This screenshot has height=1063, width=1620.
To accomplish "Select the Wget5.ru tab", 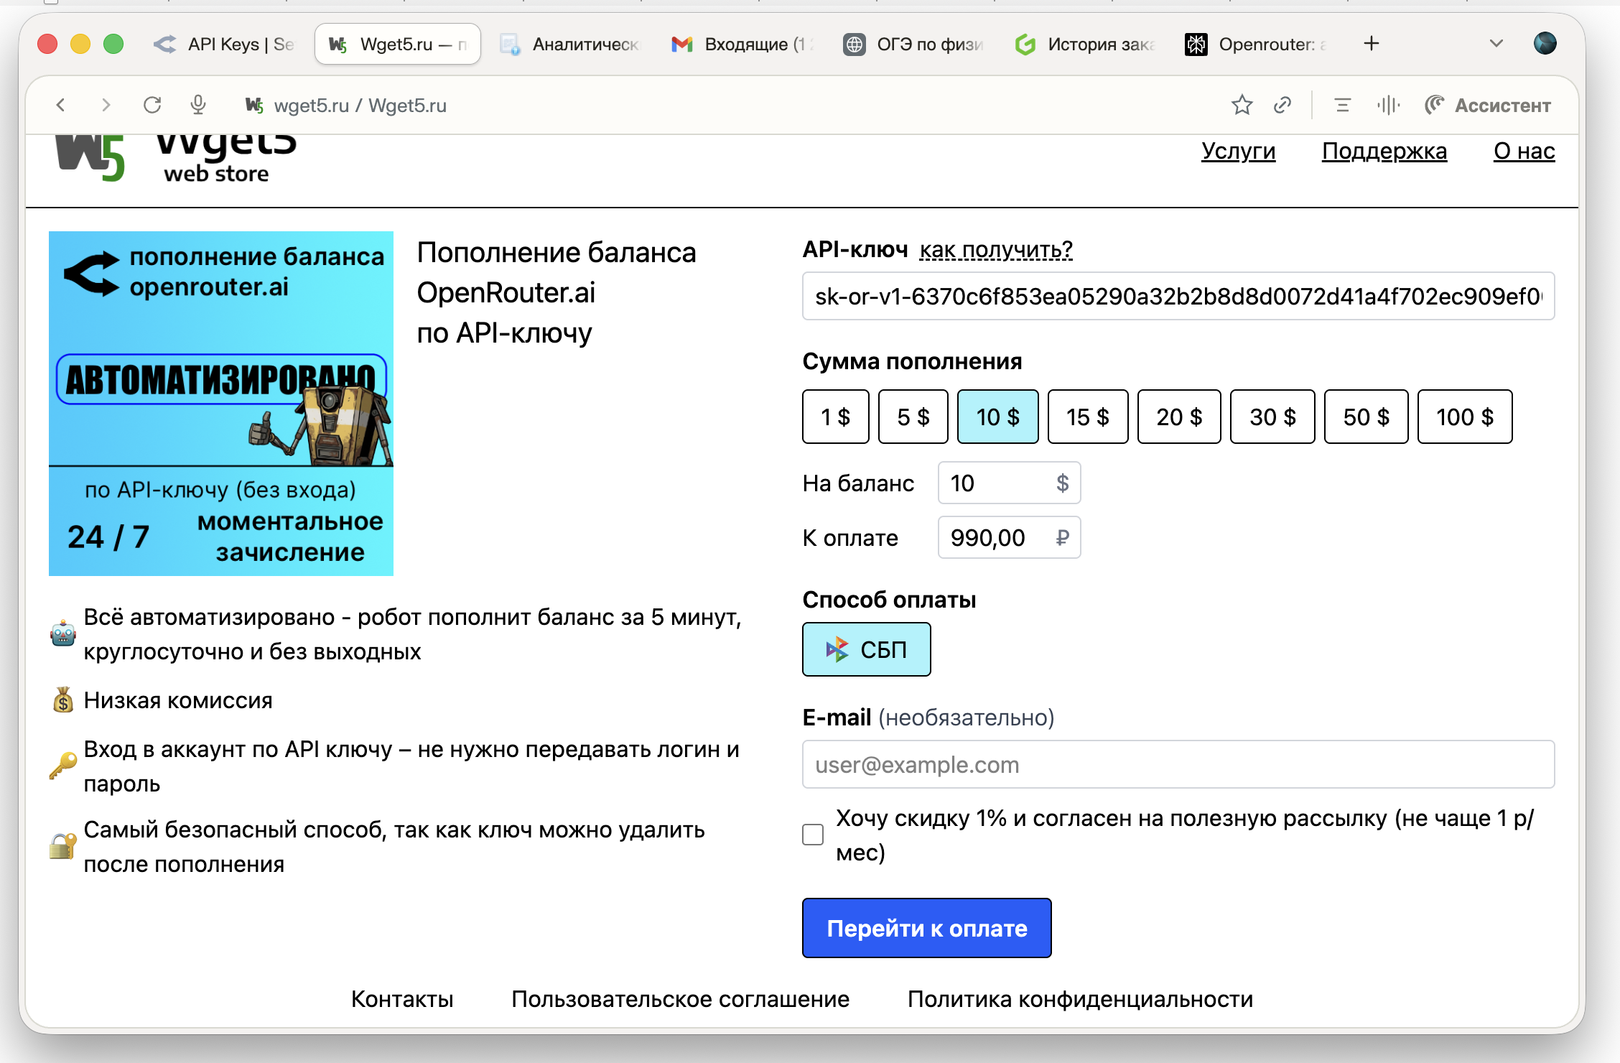I will point(398,45).
